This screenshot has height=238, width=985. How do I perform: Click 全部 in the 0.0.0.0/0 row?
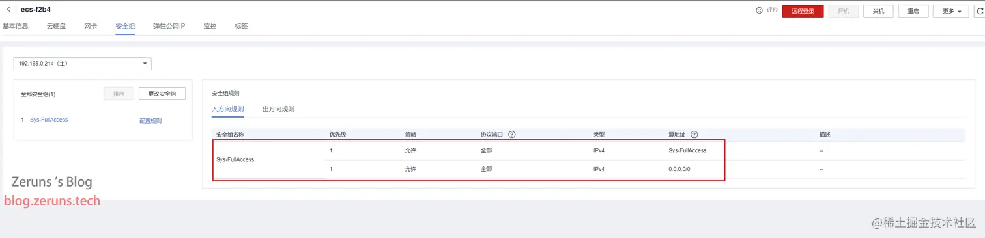486,169
